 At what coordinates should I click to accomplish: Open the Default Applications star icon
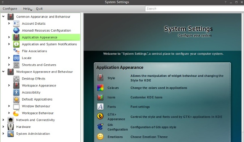16,99
